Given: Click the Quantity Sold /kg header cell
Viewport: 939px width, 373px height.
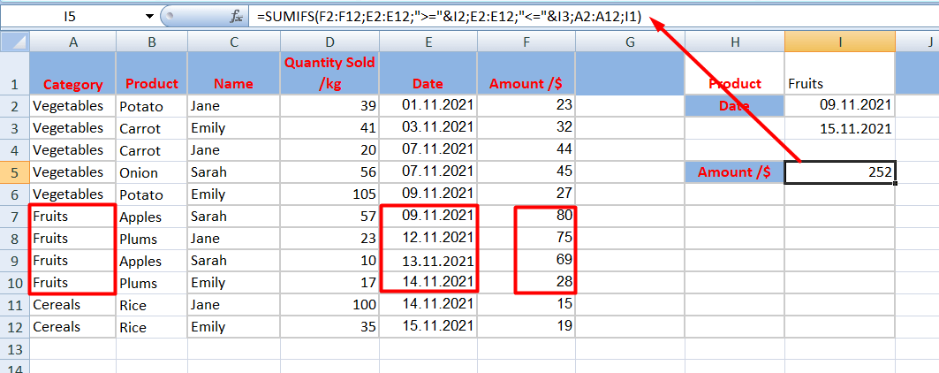Looking at the screenshot, I should click(329, 72).
